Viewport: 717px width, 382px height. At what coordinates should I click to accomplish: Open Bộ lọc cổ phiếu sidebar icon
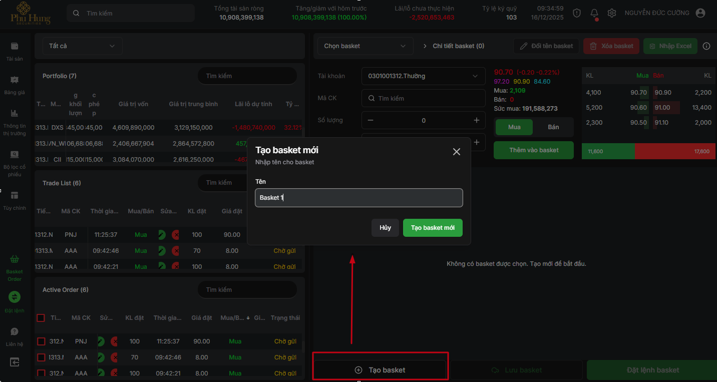pyautogui.click(x=15, y=155)
